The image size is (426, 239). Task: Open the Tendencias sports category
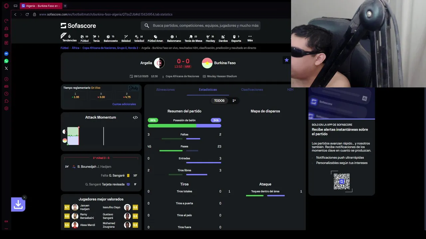(69, 38)
